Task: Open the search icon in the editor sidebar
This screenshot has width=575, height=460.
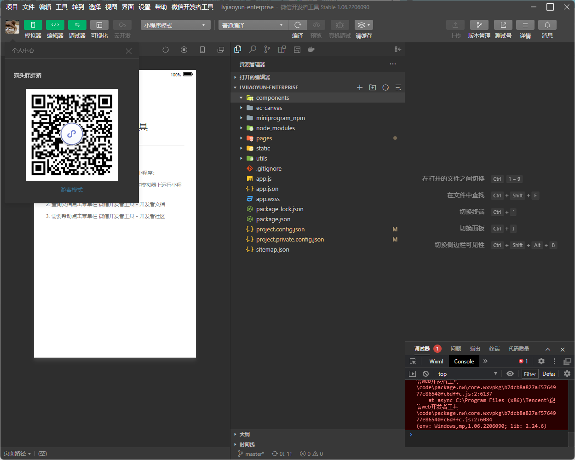Action: point(253,49)
